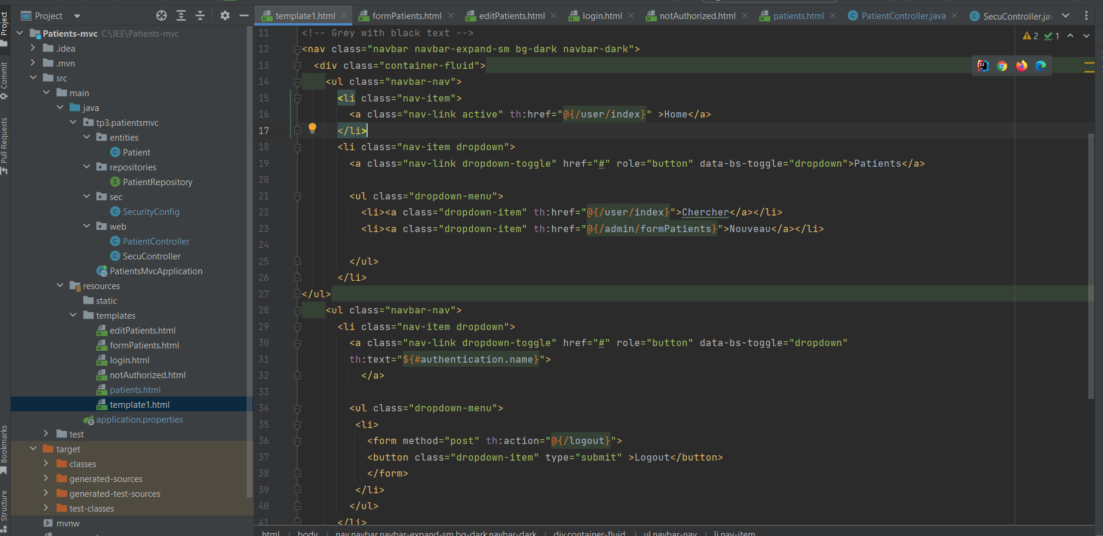Open SecurityConfig class in project tree

(151, 212)
